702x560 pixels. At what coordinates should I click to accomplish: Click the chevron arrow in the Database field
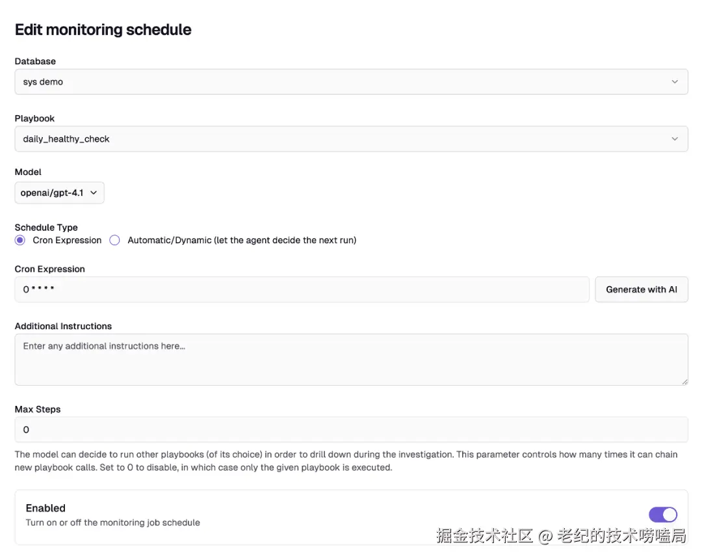[675, 82]
